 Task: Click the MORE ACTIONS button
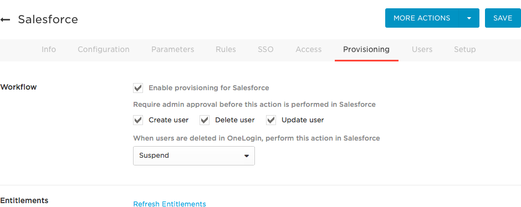[x=422, y=18]
